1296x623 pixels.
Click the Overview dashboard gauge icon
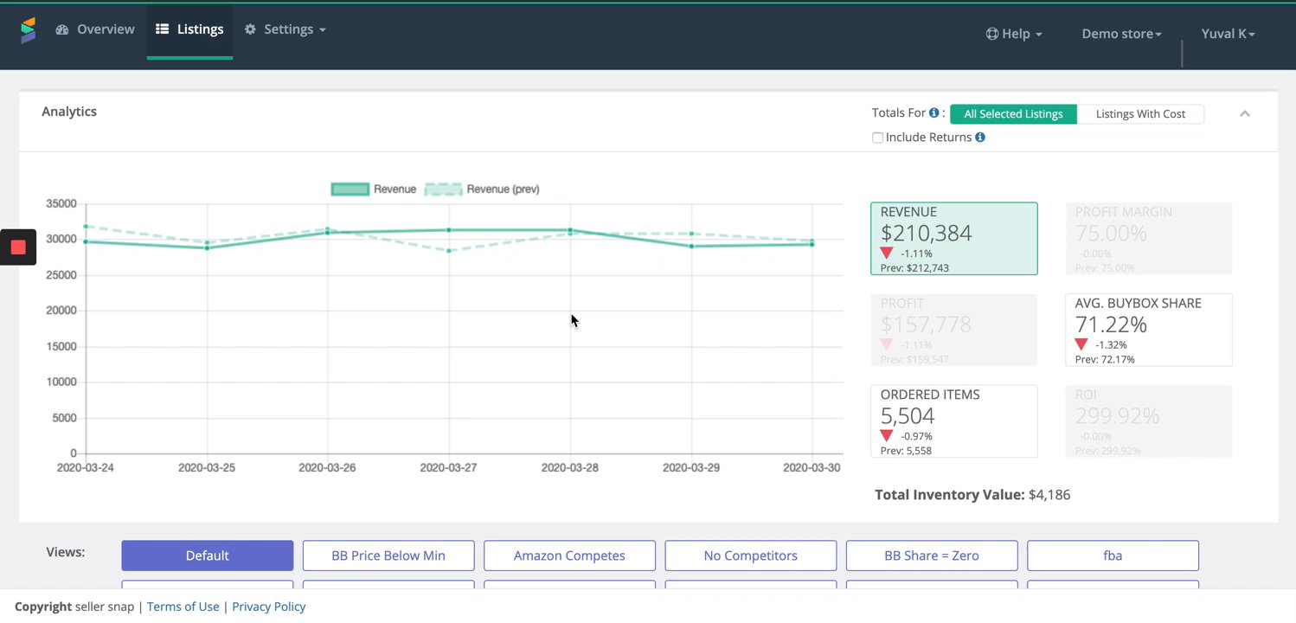click(62, 29)
